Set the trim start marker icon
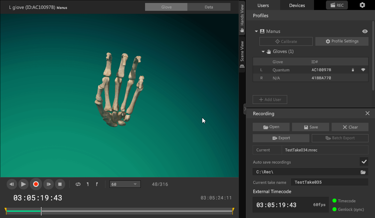Viewport: 375px width, 218px height. (x=88, y=184)
